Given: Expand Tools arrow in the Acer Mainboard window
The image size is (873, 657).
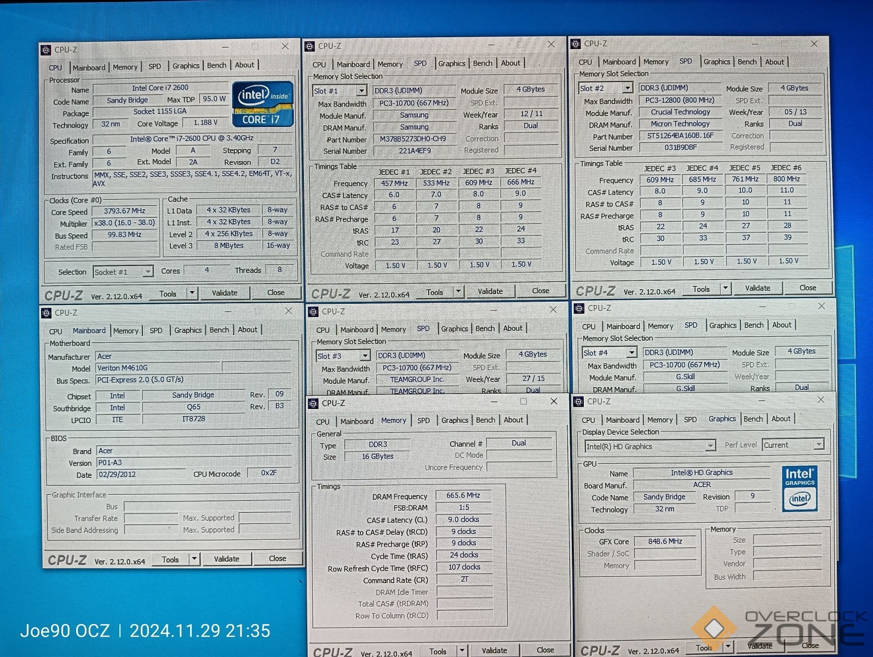Looking at the screenshot, I should pyautogui.click(x=194, y=559).
